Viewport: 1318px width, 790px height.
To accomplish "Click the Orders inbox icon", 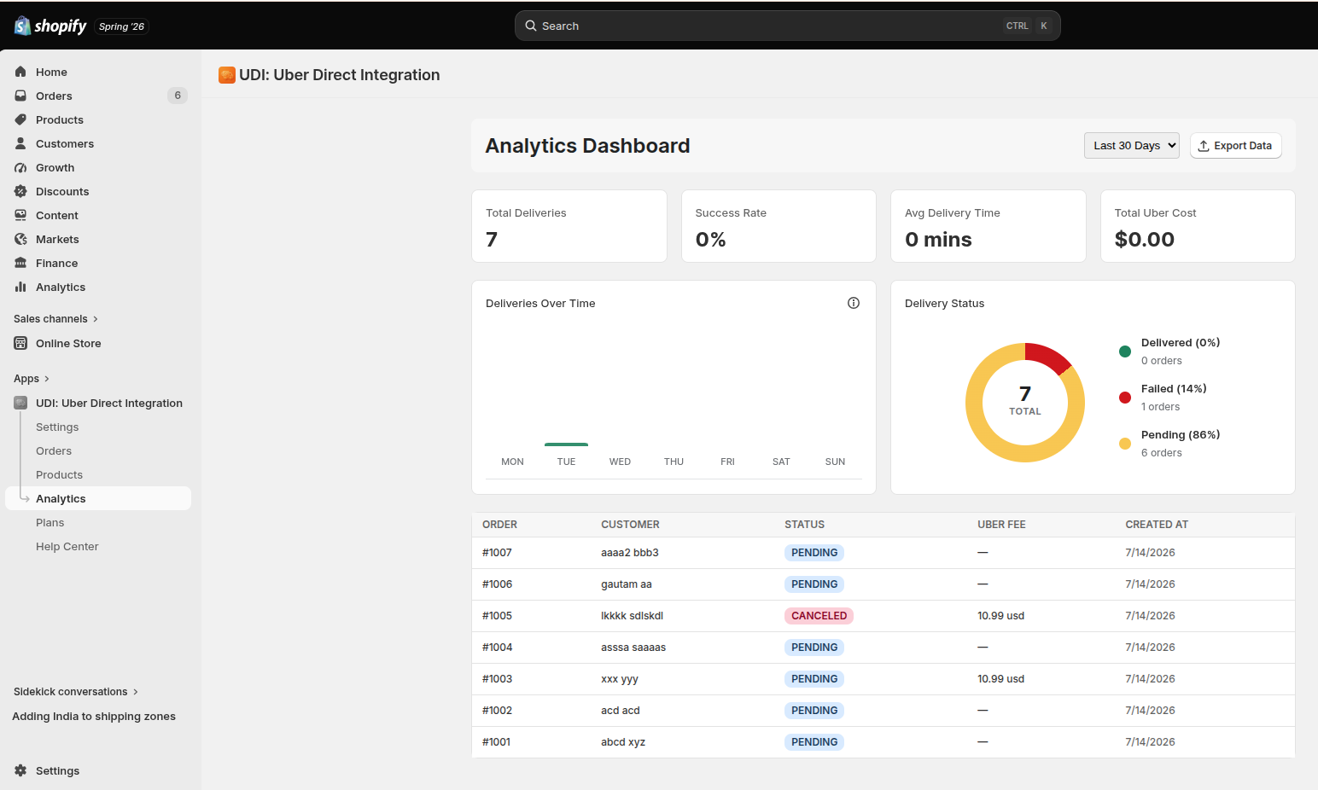I will click(20, 96).
